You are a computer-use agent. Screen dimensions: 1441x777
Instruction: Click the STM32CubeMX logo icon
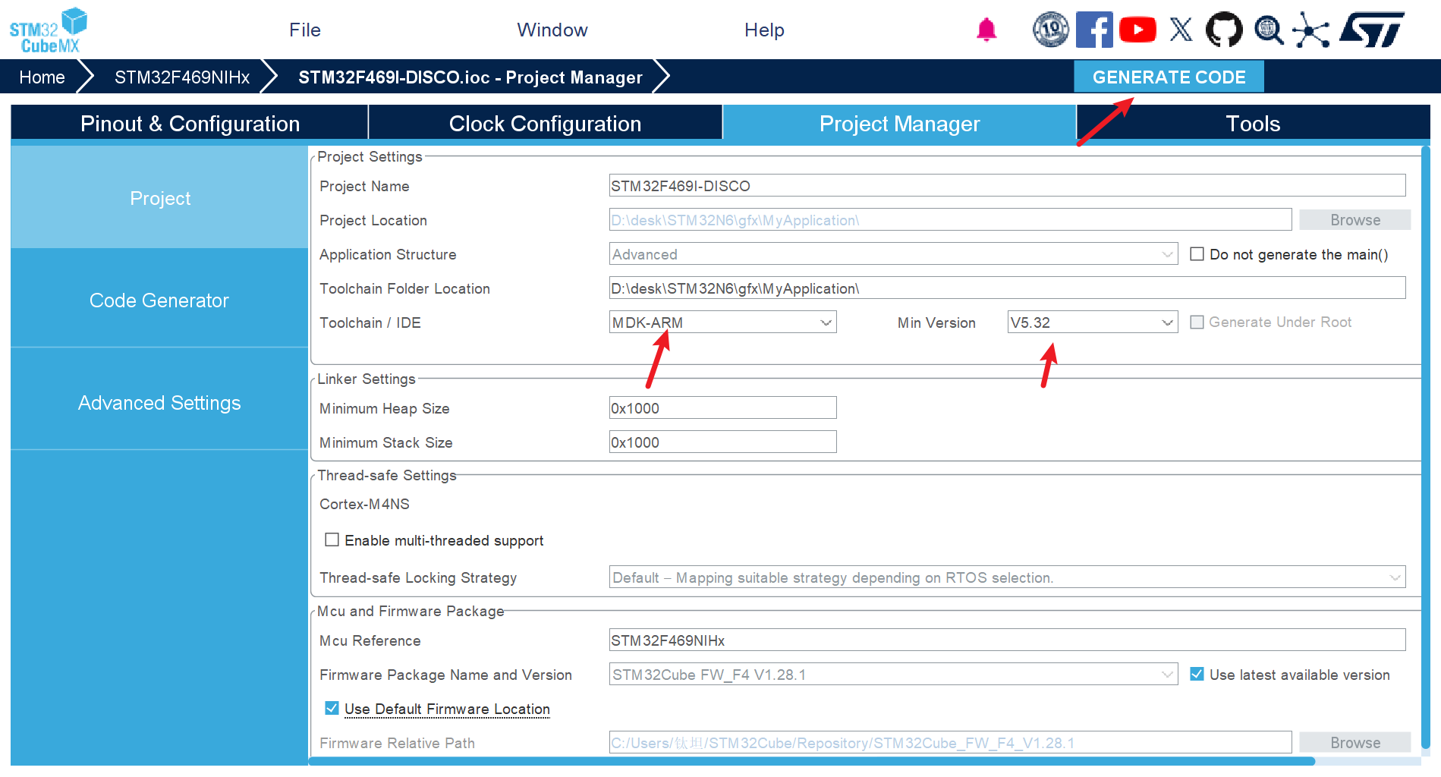[x=48, y=30]
